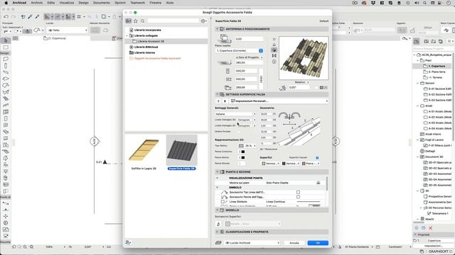The width and height of the screenshot is (455, 255).
Task: Go to the next settings page arrow
Action: click(x=225, y=101)
